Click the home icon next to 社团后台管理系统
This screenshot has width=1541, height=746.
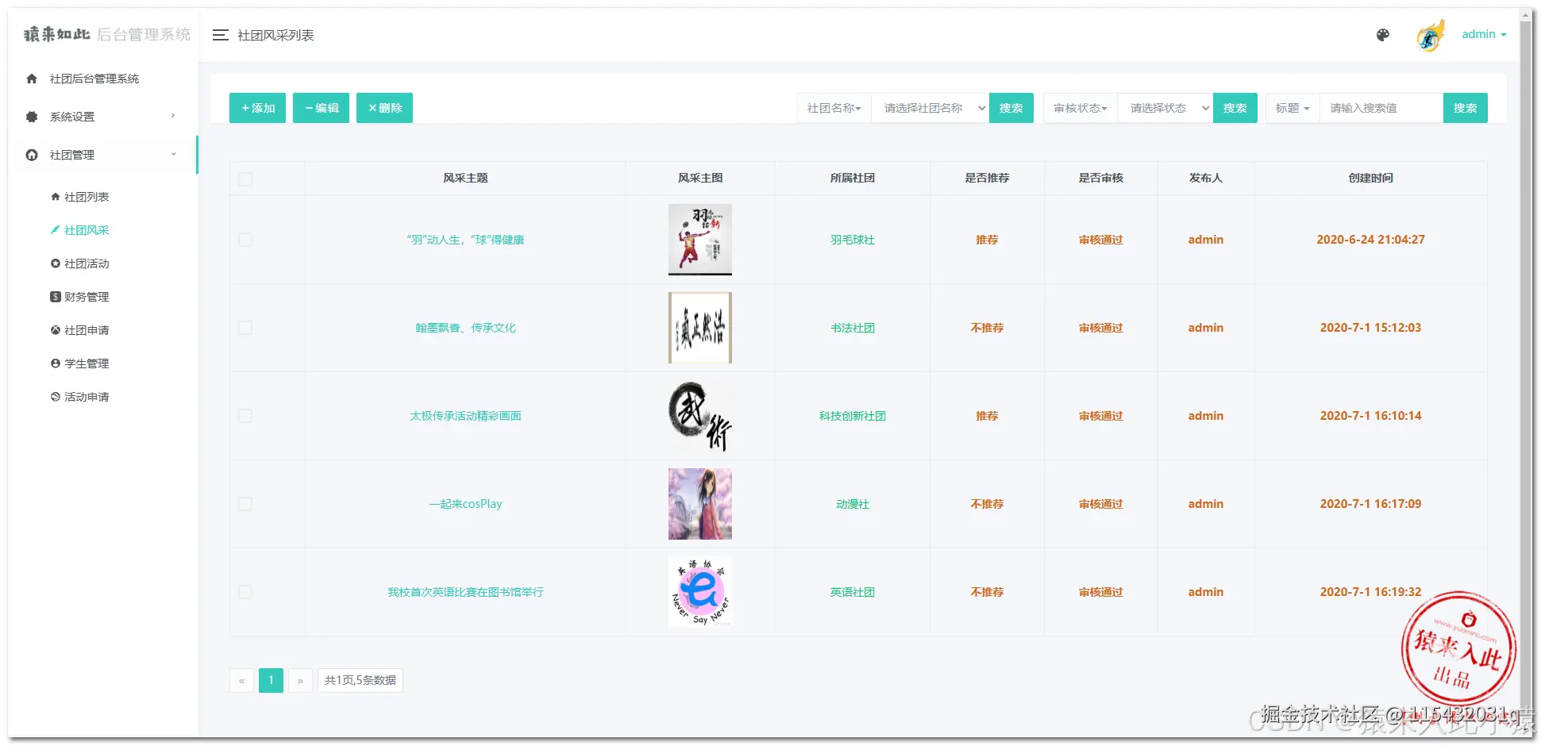coord(31,79)
